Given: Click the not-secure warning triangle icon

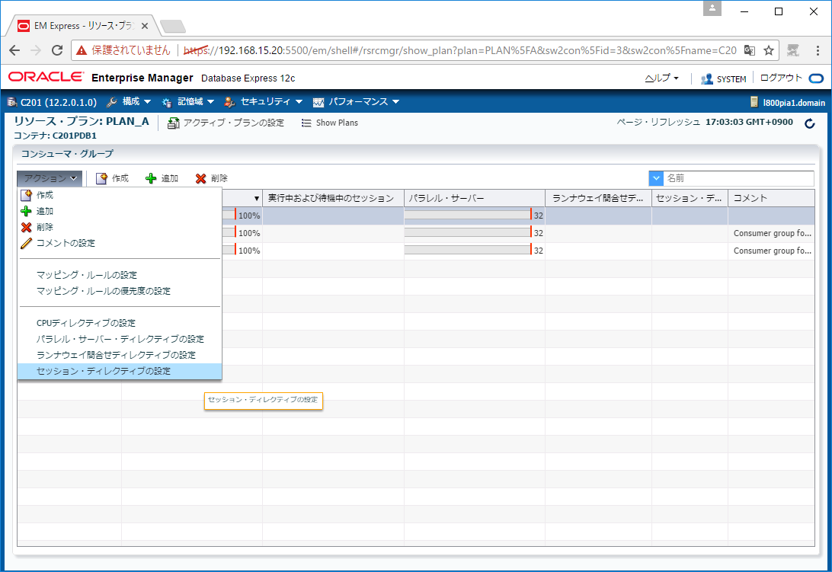Looking at the screenshot, I should click(82, 50).
